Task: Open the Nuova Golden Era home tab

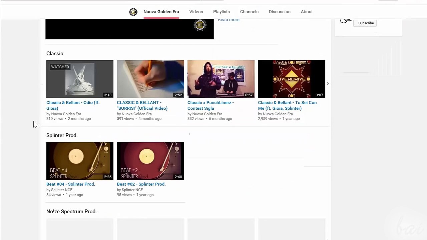Action: coord(161,12)
